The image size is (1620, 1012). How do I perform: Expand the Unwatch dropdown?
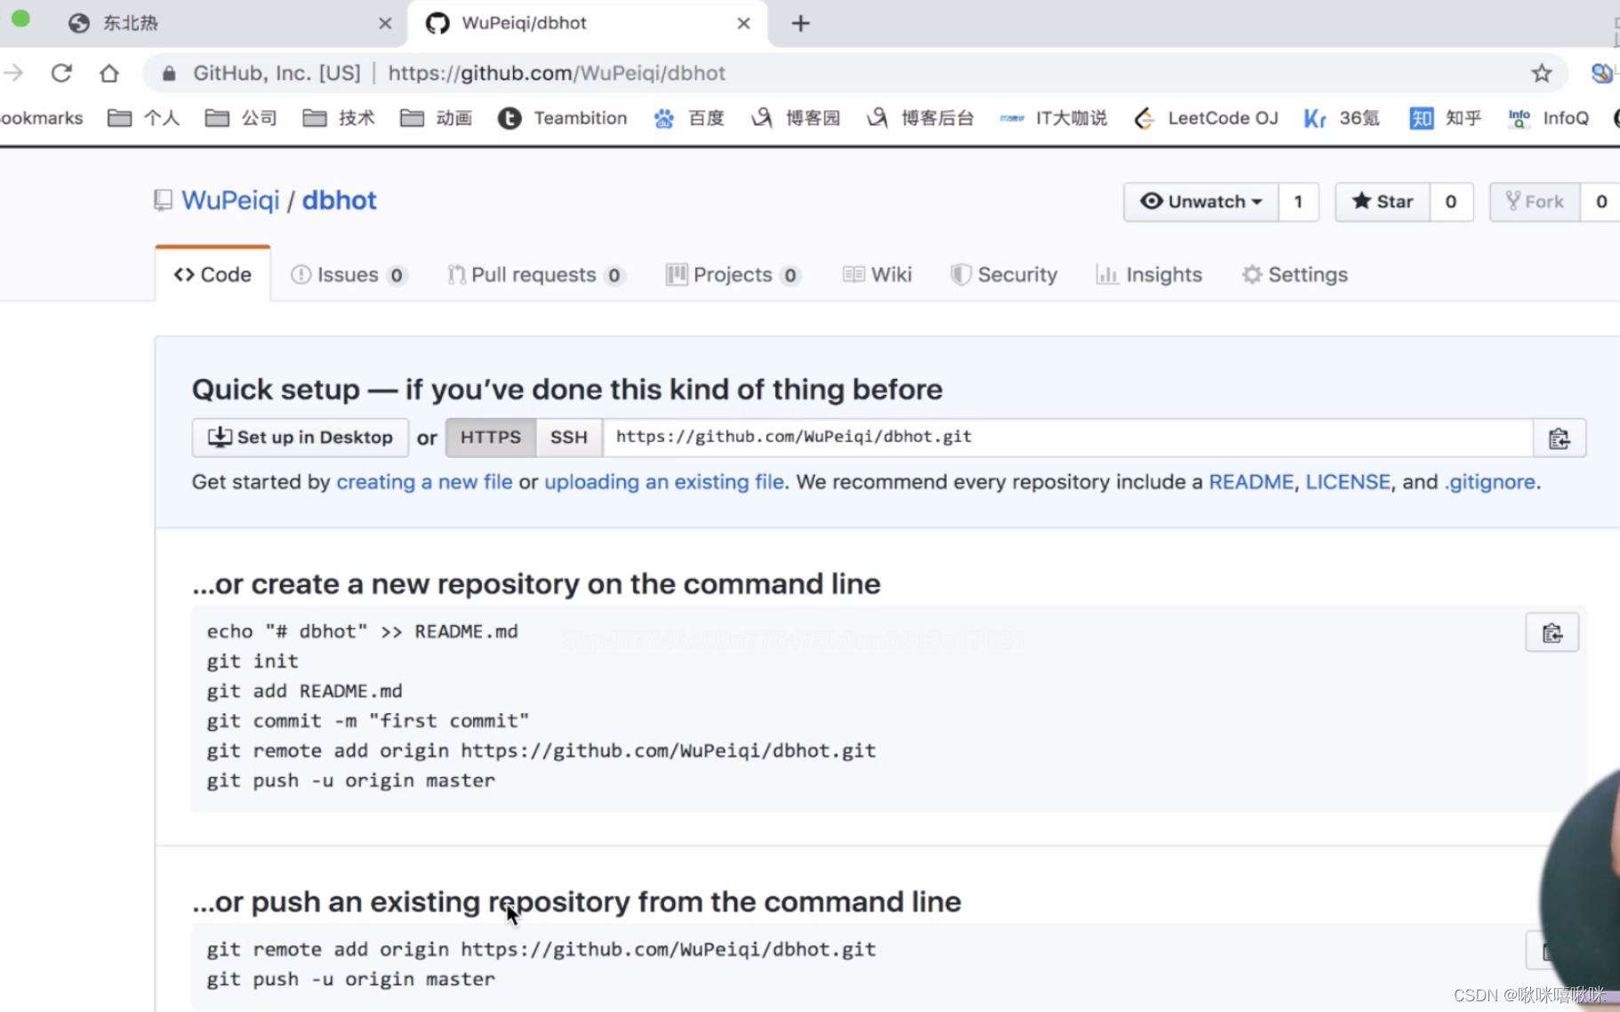[1201, 202]
